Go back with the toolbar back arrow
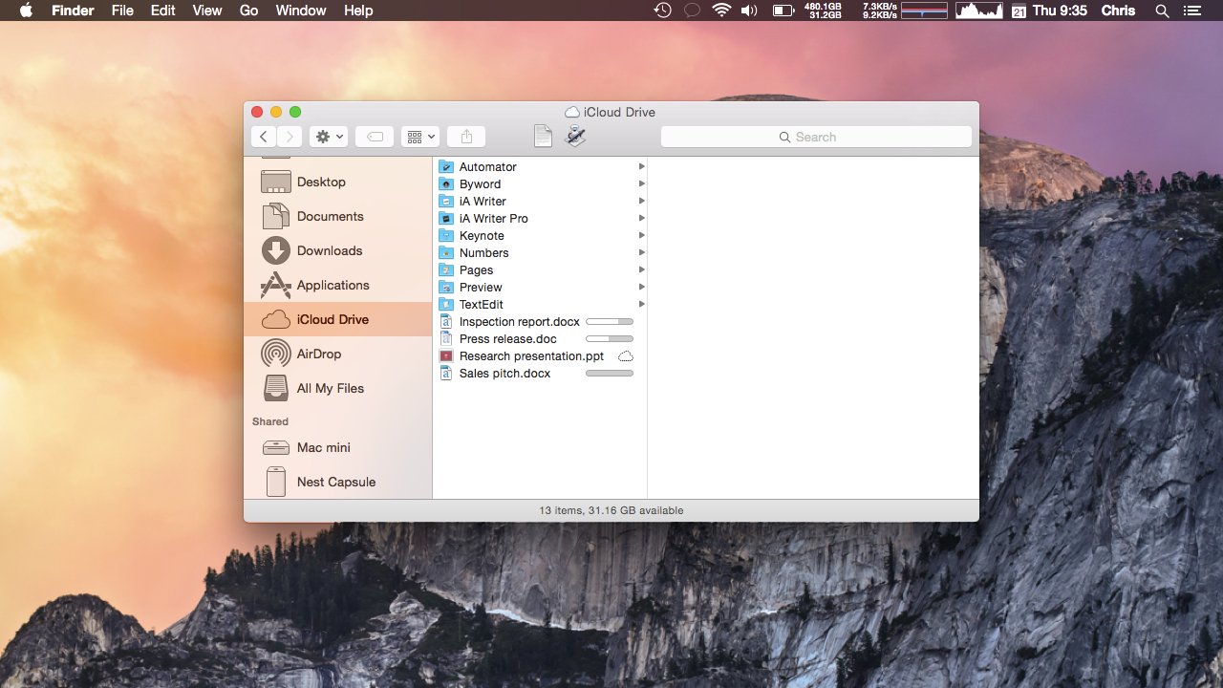 click(x=265, y=137)
